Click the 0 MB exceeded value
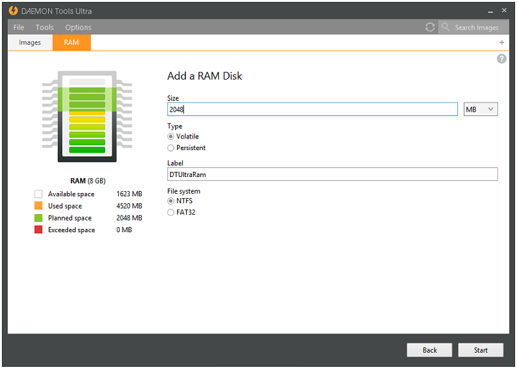The width and height of the screenshot is (517, 370). [124, 230]
